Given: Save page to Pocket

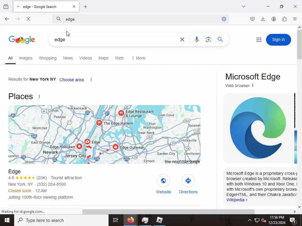Looking at the screenshot, I should coord(252,19).
